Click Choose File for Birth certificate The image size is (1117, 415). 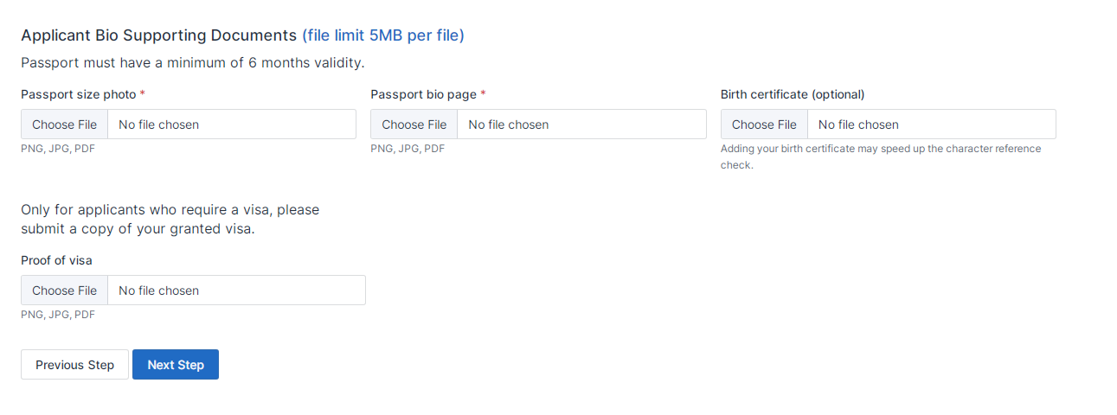click(764, 124)
